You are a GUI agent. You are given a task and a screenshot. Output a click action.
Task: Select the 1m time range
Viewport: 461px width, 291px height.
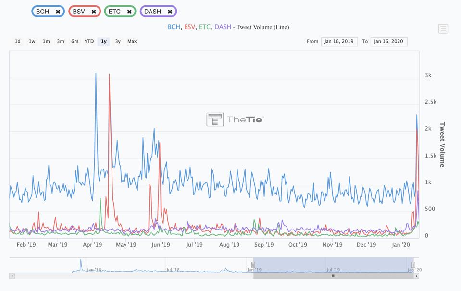click(x=46, y=41)
